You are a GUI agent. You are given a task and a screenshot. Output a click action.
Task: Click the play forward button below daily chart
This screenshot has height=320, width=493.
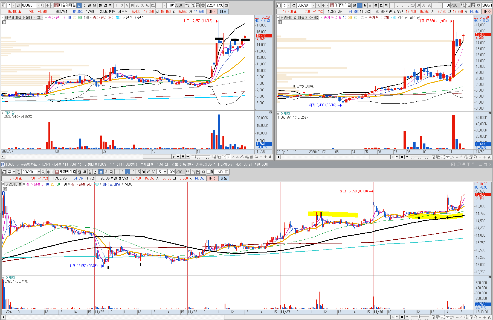(x=174, y=157)
